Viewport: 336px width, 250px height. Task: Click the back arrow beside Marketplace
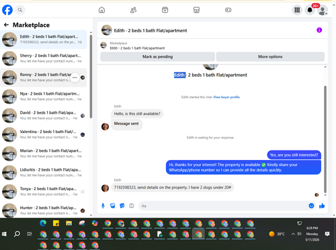[x=6, y=25]
